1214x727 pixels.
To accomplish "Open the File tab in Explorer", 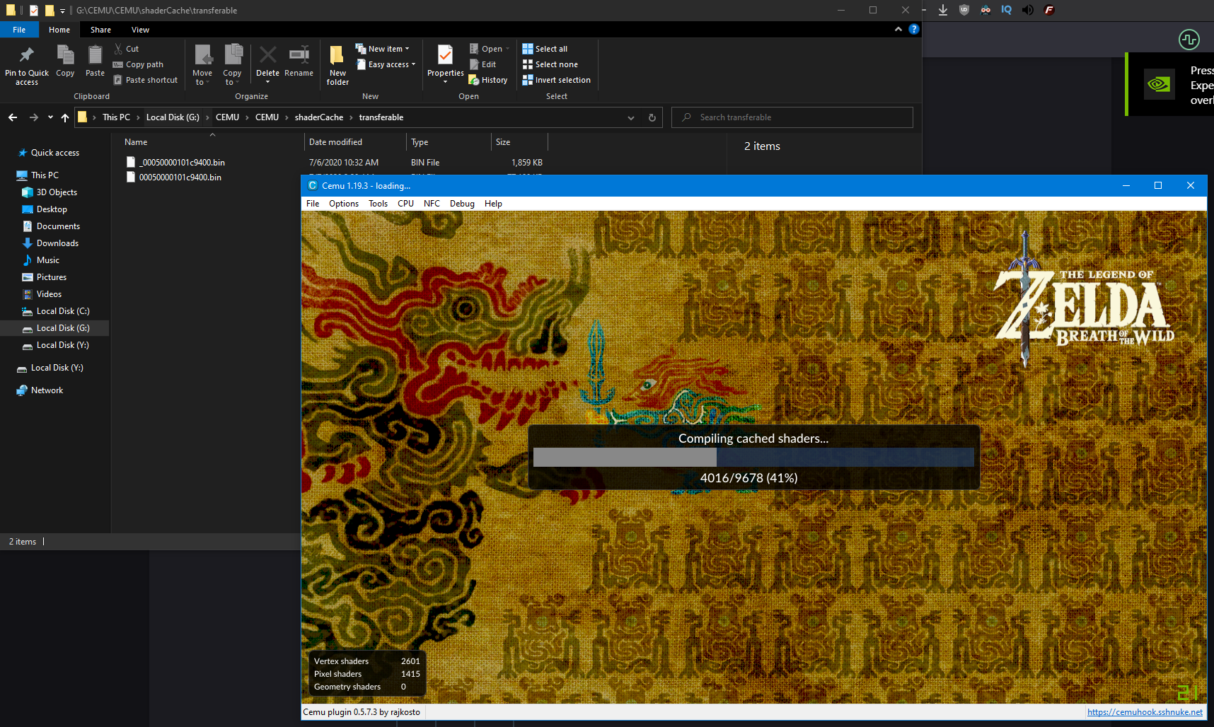I will click(19, 30).
